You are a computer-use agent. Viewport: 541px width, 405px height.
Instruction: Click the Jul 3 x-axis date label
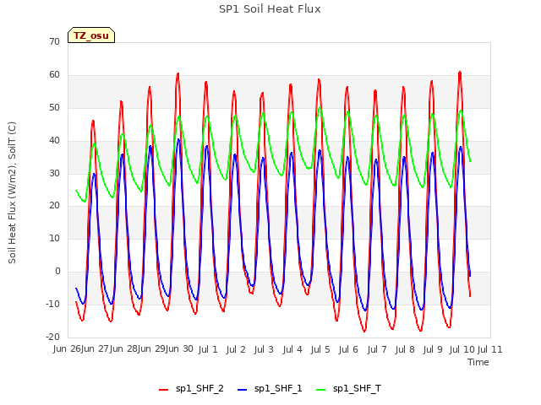[x=264, y=349]
